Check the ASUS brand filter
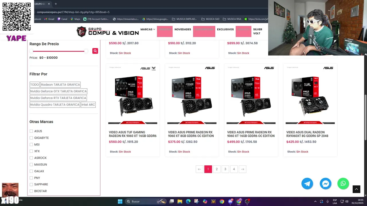367x206 pixels. [x=31, y=131]
